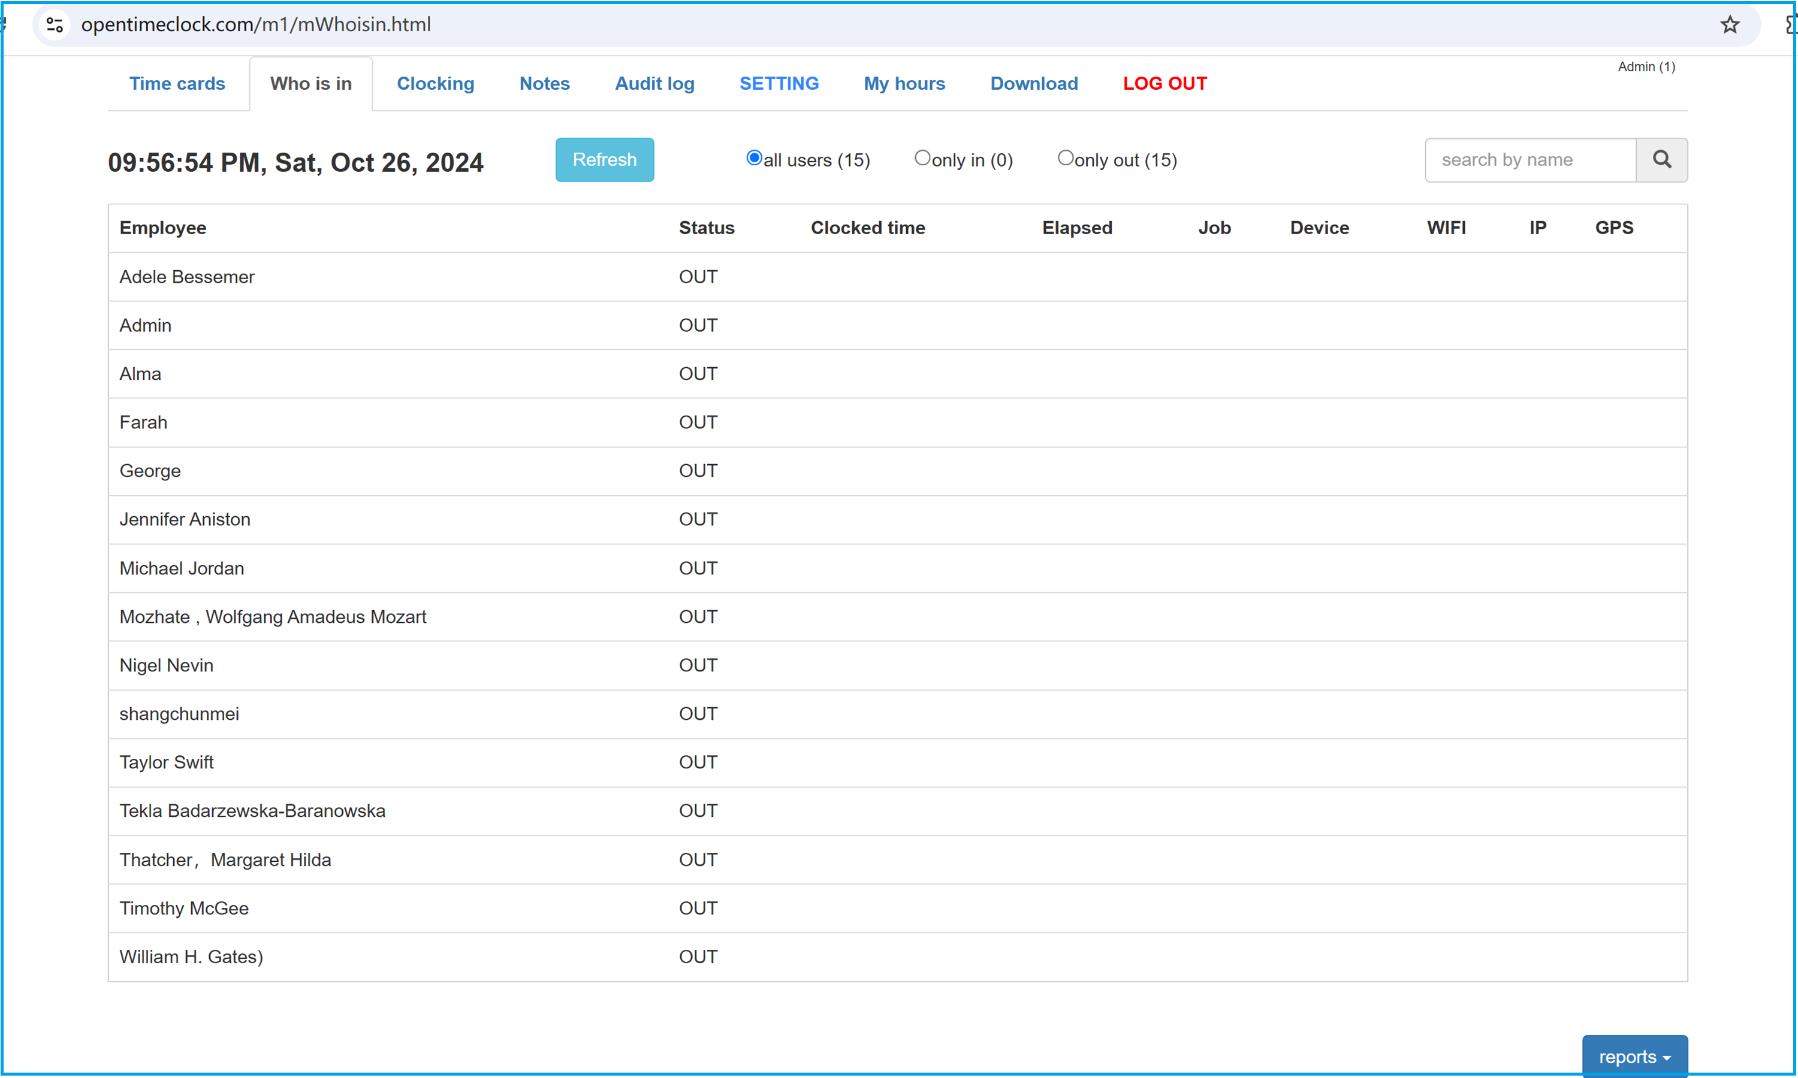The image size is (1798, 1078).
Task: Click OUT status for Adele Bessemer
Action: tap(698, 277)
